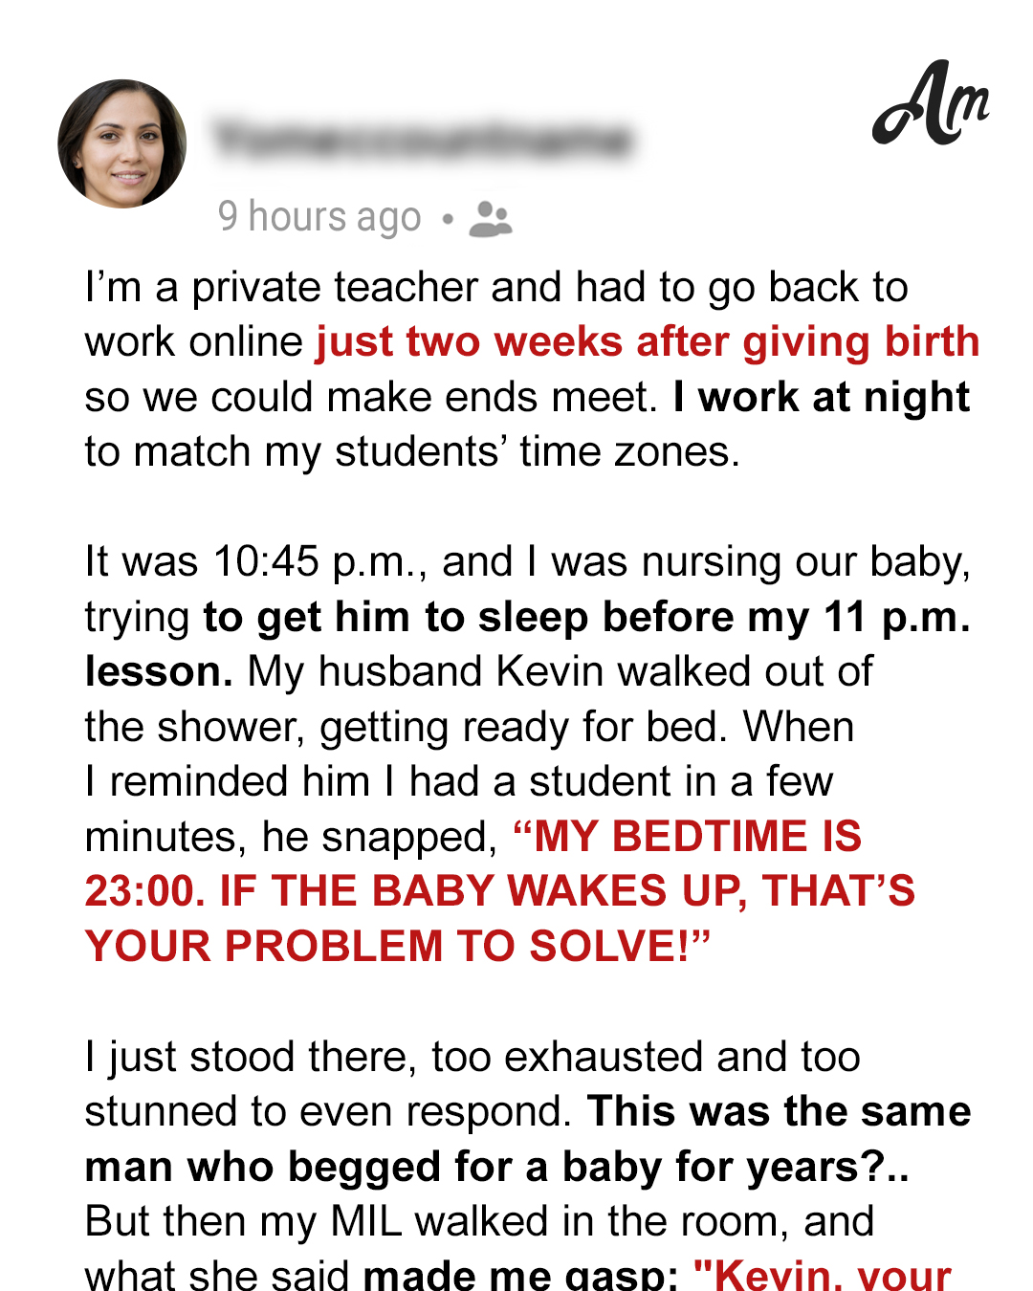The height and width of the screenshot is (1291, 1033).
Task: Select the line 'I'm a private teacher'
Action: pos(496,287)
